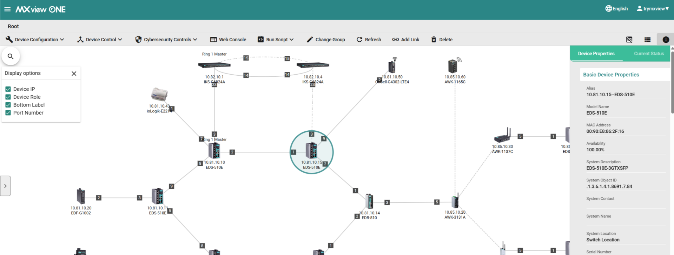Select the AWK-3131A access point icon
The height and width of the screenshot is (255, 674).
pos(455,201)
